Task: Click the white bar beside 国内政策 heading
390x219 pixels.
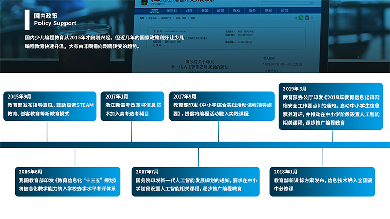Action: coord(27,20)
